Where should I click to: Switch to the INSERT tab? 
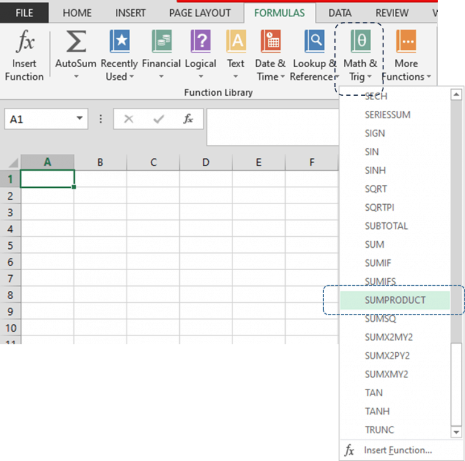131,13
